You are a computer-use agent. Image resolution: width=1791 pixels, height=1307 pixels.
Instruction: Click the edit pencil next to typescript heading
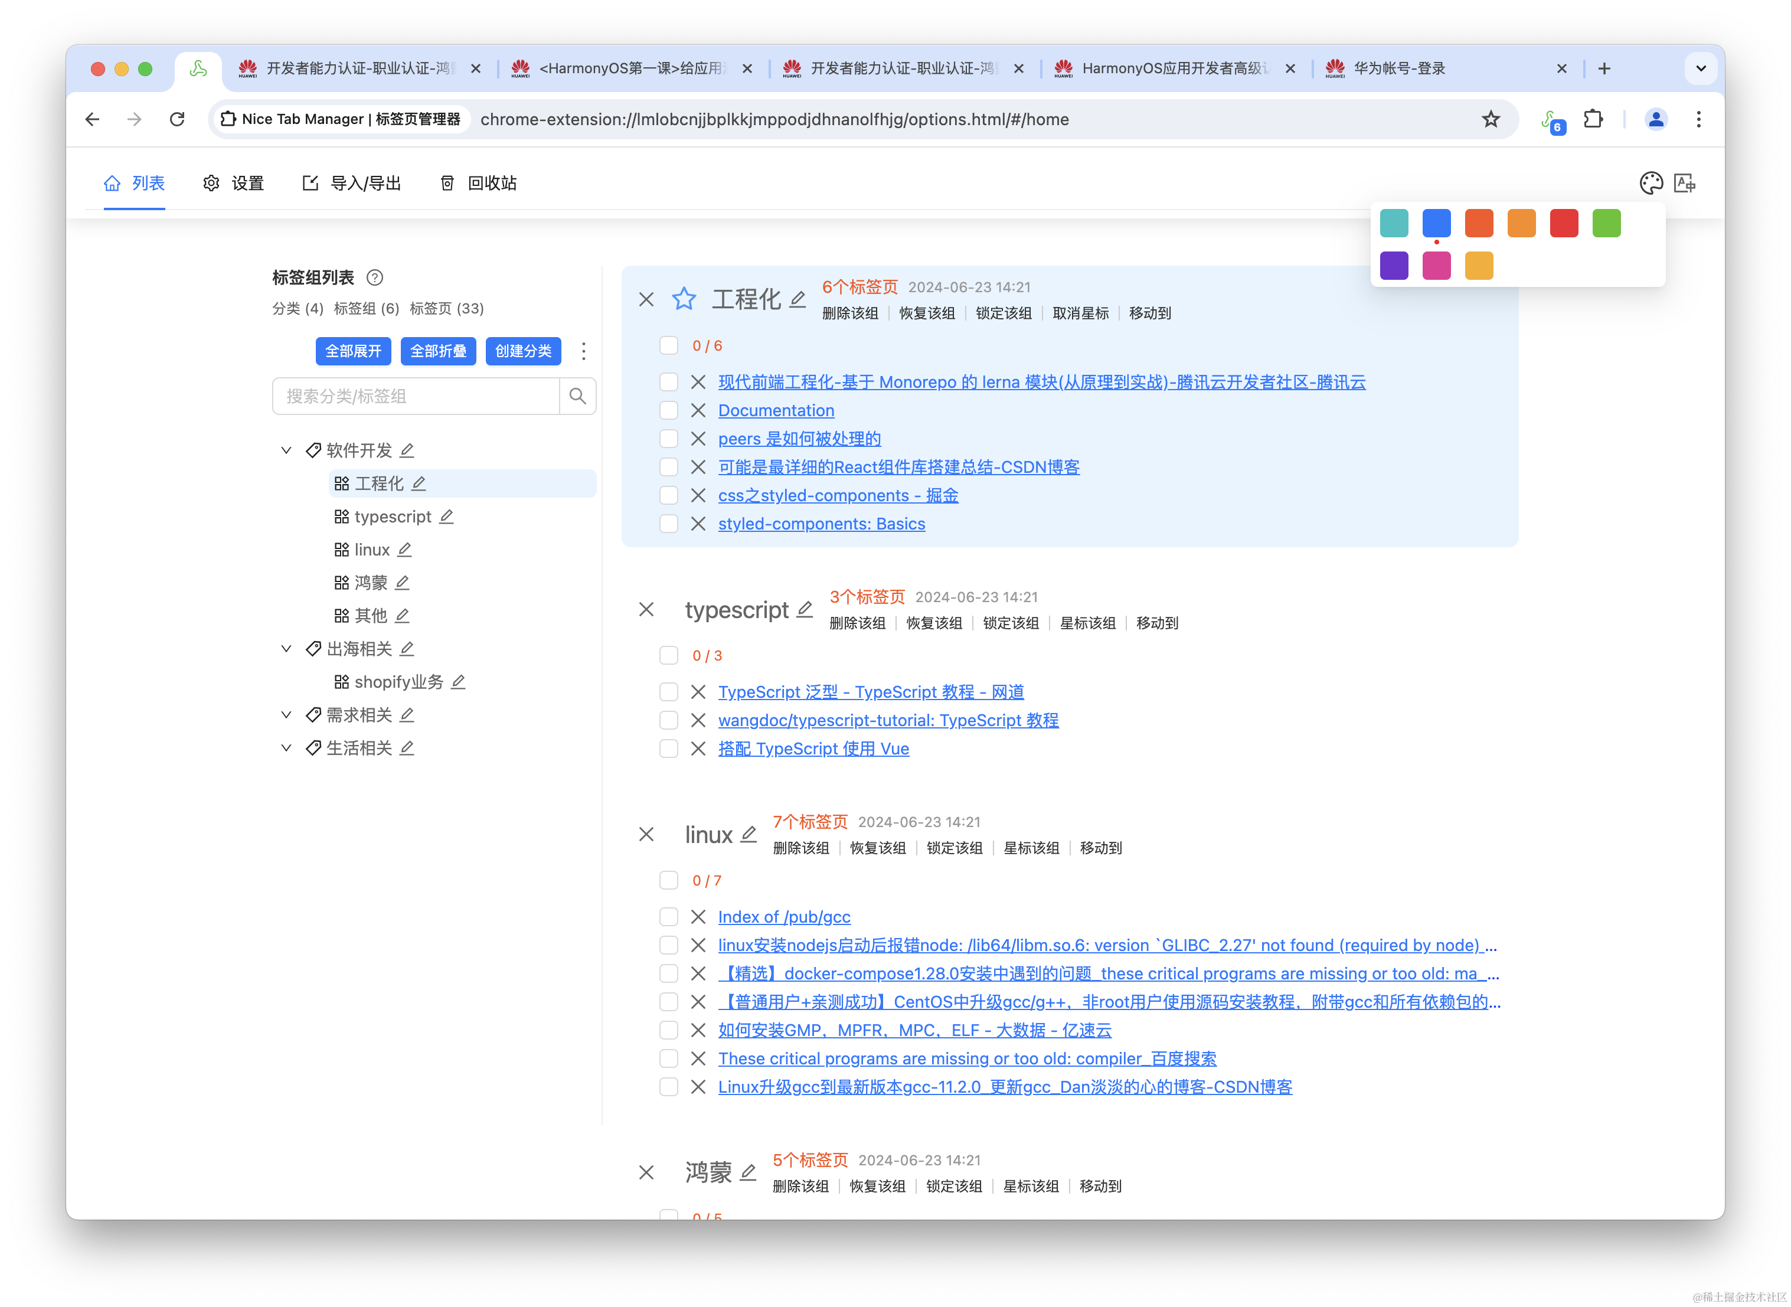pos(805,609)
